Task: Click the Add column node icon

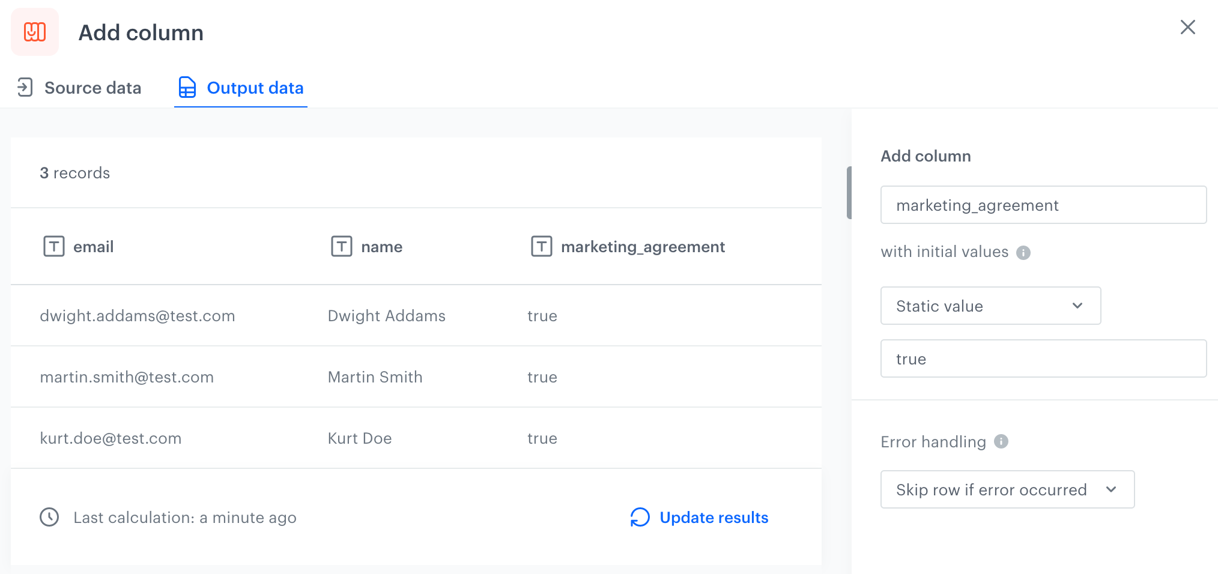Action: (x=35, y=32)
